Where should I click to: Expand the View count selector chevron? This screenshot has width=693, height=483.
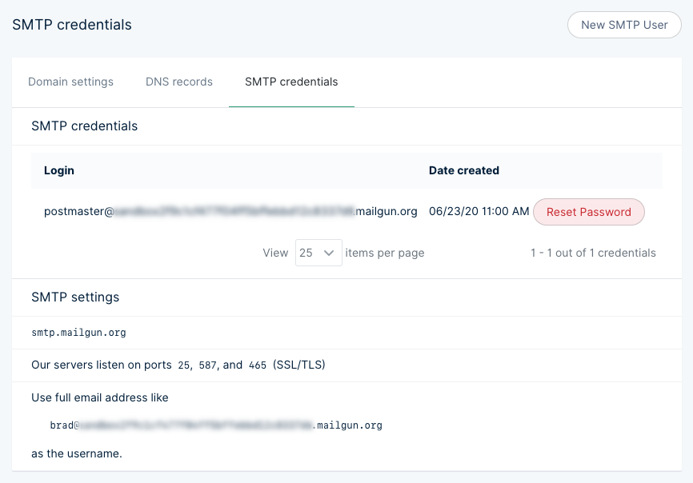(x=330, y=252)
